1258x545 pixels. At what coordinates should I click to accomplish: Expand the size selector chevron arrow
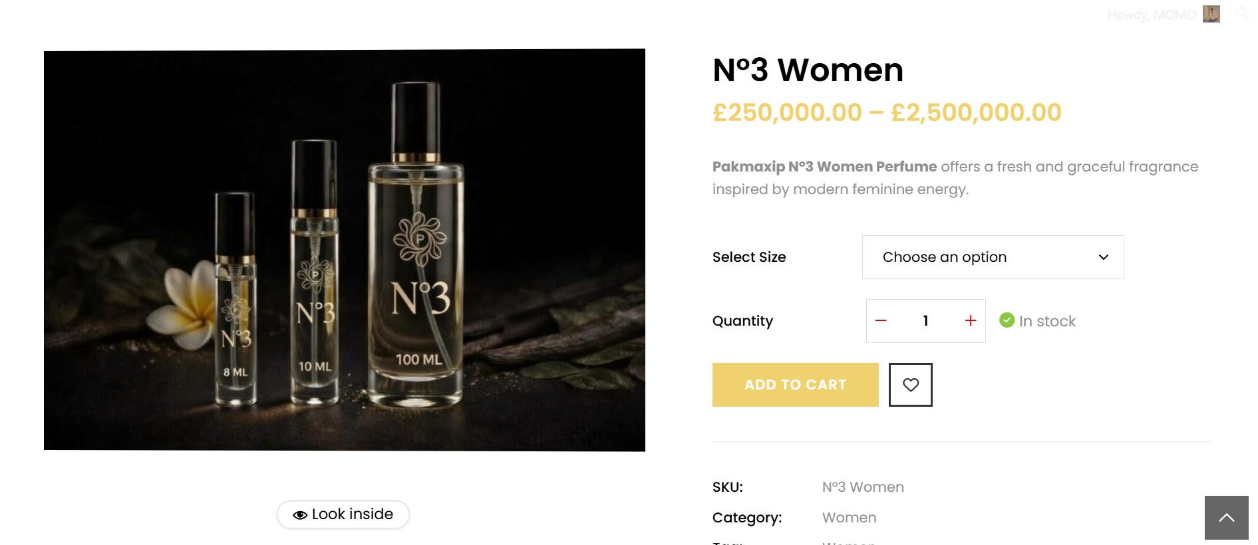(x=1103, y=257)
